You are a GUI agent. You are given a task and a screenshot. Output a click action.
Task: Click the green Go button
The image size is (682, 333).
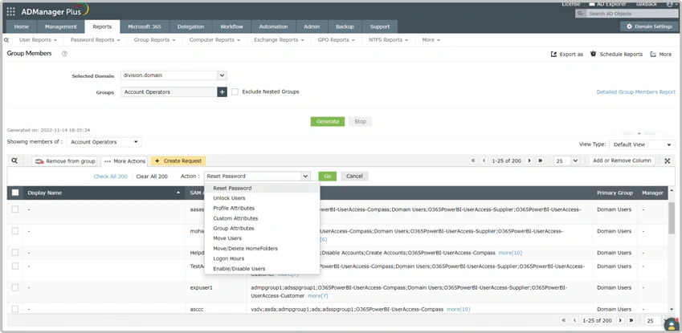[x=328, y=176]
